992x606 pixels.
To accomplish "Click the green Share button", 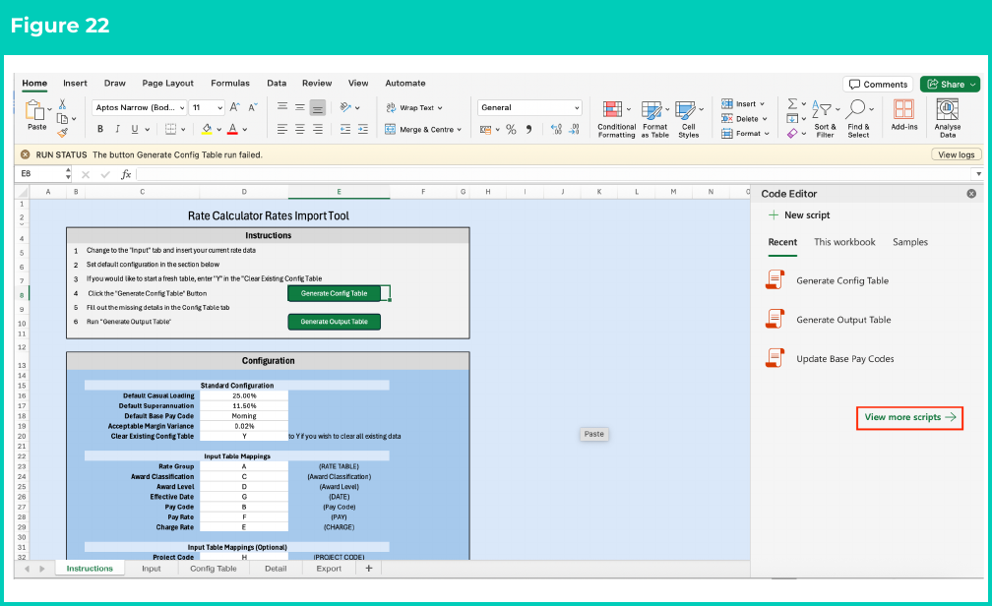I will click(950, 85).
